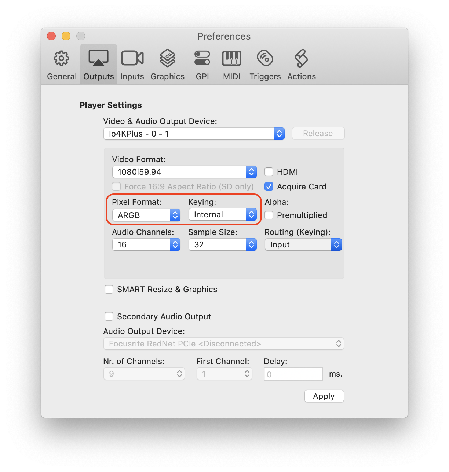This screenshot has width=449, height=472.
Task: Toggle SMART Resize & Graphics checkbox
Action: click(x=109, y=289)
